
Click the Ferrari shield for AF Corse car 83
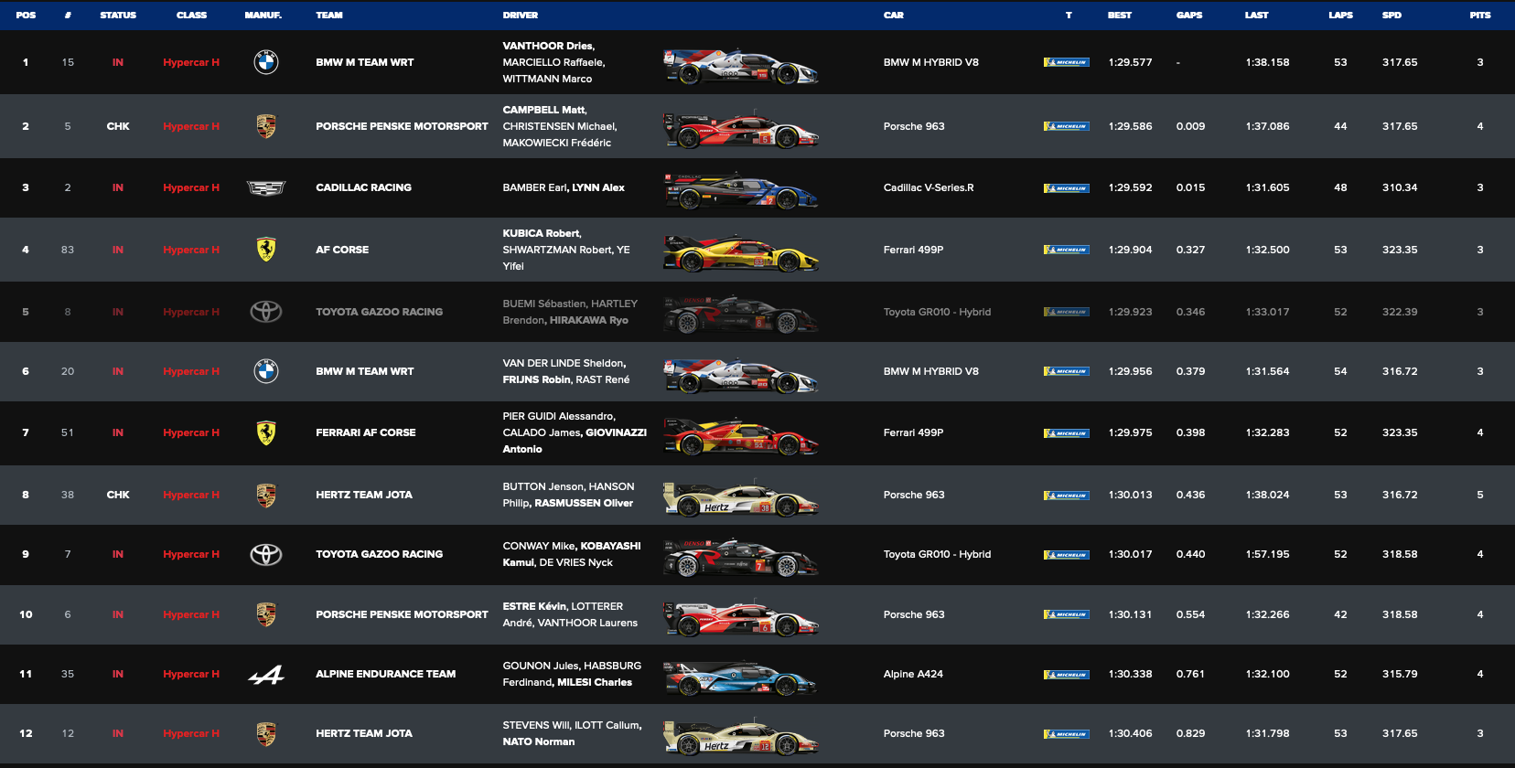point(266,250)
